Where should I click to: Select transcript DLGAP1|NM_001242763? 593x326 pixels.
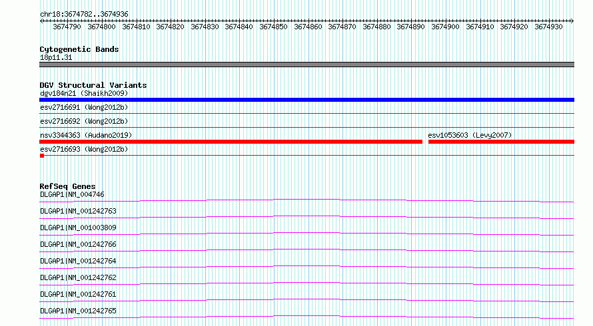click(78, 211)
